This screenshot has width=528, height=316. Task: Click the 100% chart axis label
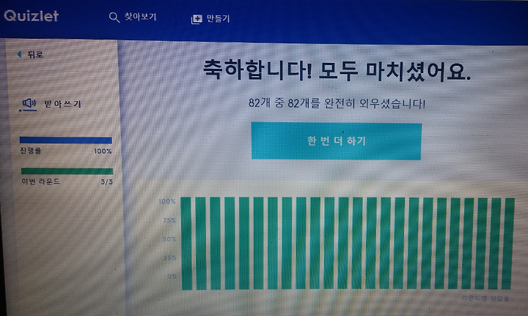tap(167, 201)
